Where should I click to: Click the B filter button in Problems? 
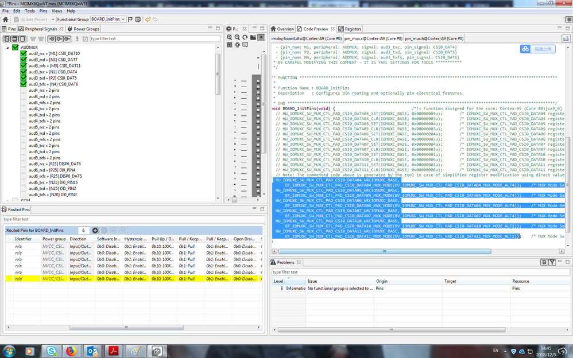click(544, 262)
